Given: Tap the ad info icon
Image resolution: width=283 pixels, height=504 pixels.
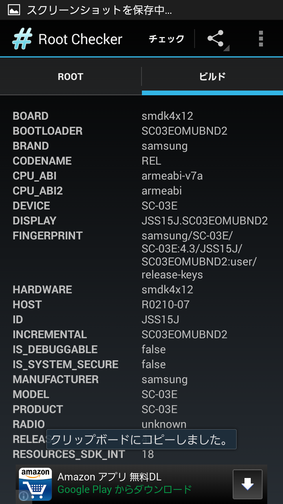Looking at the screenshot, I should pyautogui.click(x=24, y=496).
